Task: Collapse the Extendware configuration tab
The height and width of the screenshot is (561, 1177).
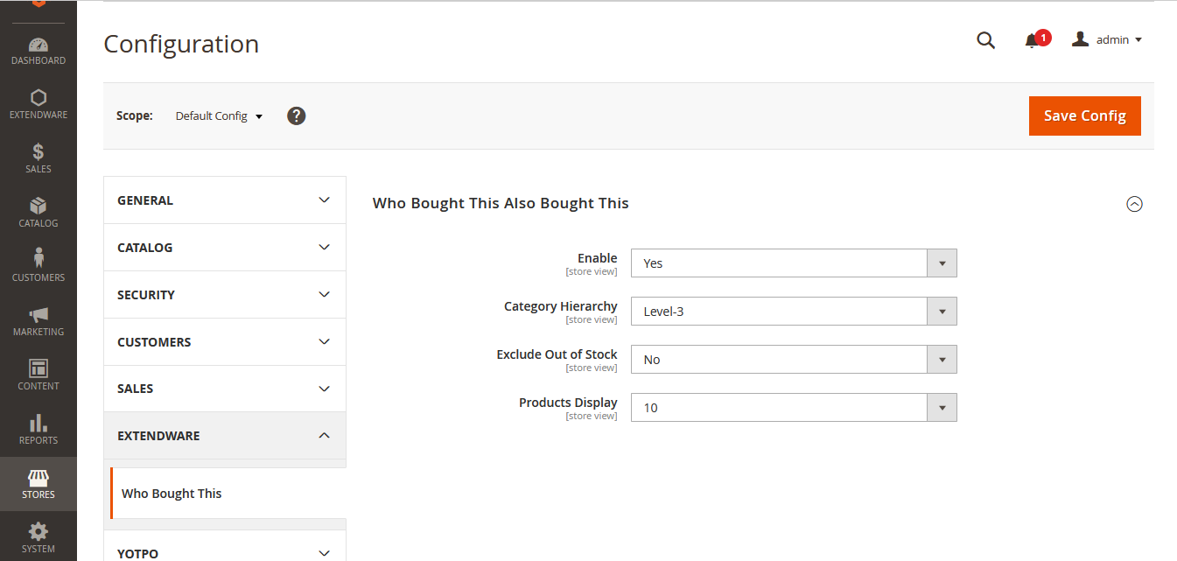Action: click(x=225, y=436)
